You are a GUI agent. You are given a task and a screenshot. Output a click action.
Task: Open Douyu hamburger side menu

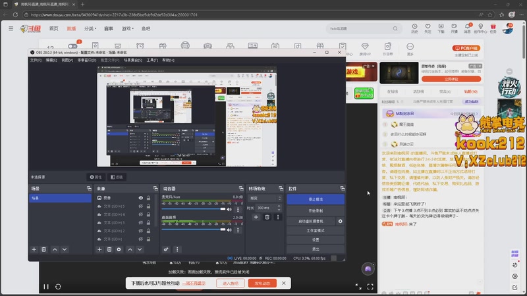[x=11, y=28]
